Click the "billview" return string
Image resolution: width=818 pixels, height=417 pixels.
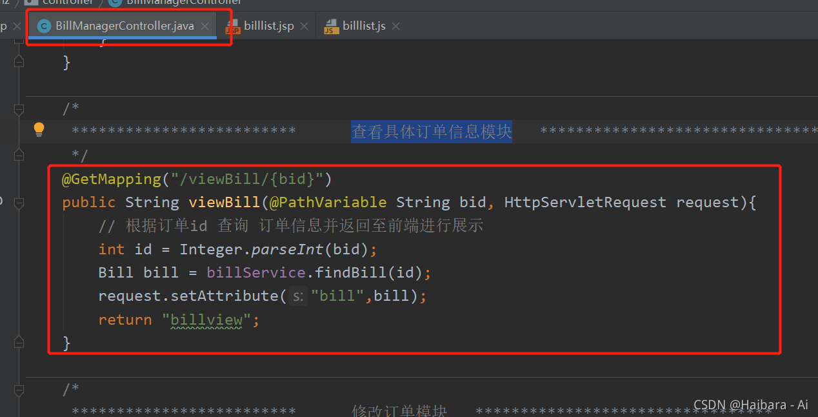tap(206, 320)
